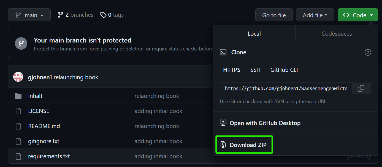The height and width of the screenshot is (167, 382).
Task: Open the main branch selector dropdown
Action: 29,15
